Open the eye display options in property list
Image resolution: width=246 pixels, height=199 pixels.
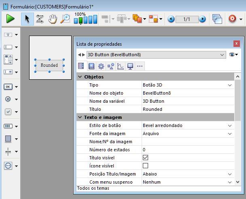(233, 55)
